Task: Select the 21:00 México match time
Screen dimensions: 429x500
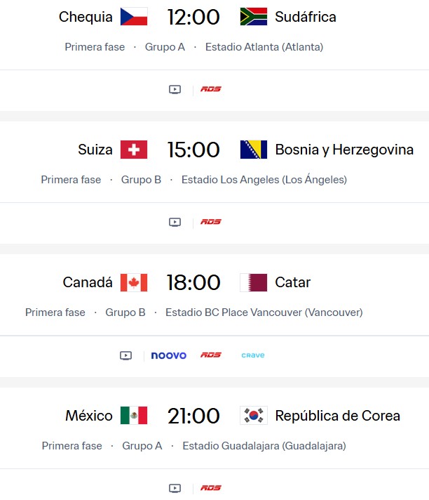Action: (193, 415)
